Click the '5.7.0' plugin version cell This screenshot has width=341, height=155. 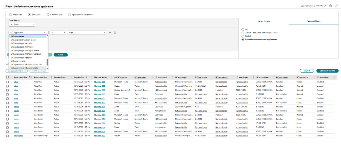click(197, 107)
